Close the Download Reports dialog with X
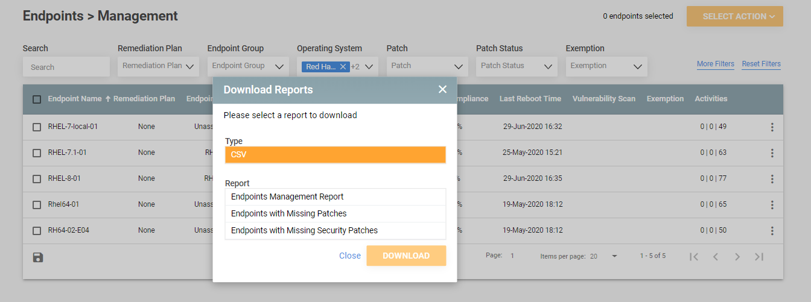The width and height of the screenshot is (811, 302). [442, 89]
